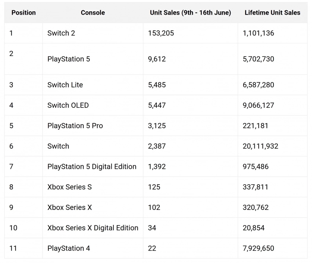The width and height of the screenshot is (312, 263).
Task: Select the 7,929,650 lifetime sales cell
Action: [258, 248]
